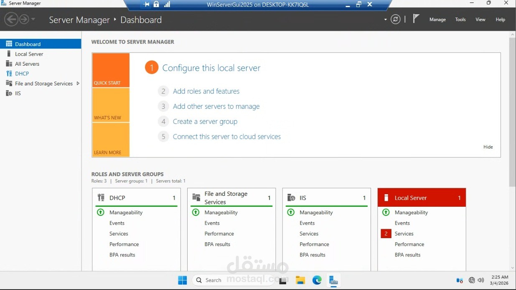
Task: Click Create a server group link
Action: (205, 121)
